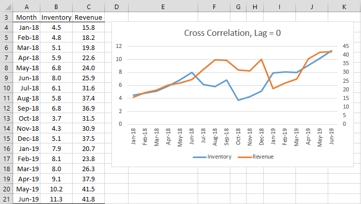Select row 21 header
Image resolution: width=361 pixels, height=204 pixels.
(x=7, y=199)
